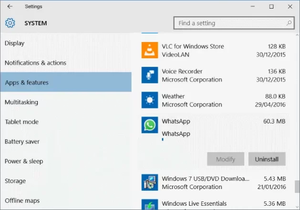
Task: Click the System gear icon
Action: [10, 23]
